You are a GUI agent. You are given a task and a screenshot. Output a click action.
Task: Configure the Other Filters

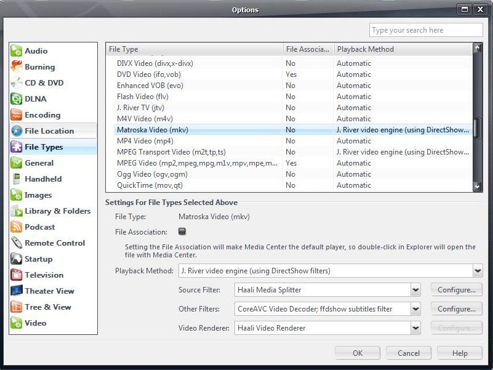click(457, 309)
